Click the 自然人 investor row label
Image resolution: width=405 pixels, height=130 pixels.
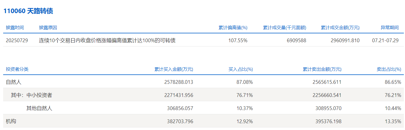point(14,82)
